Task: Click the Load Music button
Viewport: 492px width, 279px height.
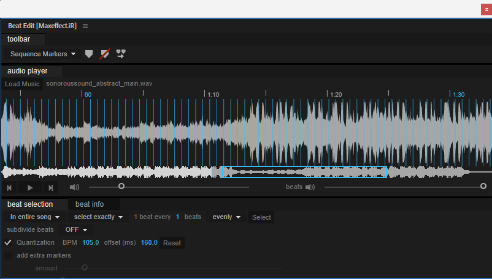Action: click(22, 84)
